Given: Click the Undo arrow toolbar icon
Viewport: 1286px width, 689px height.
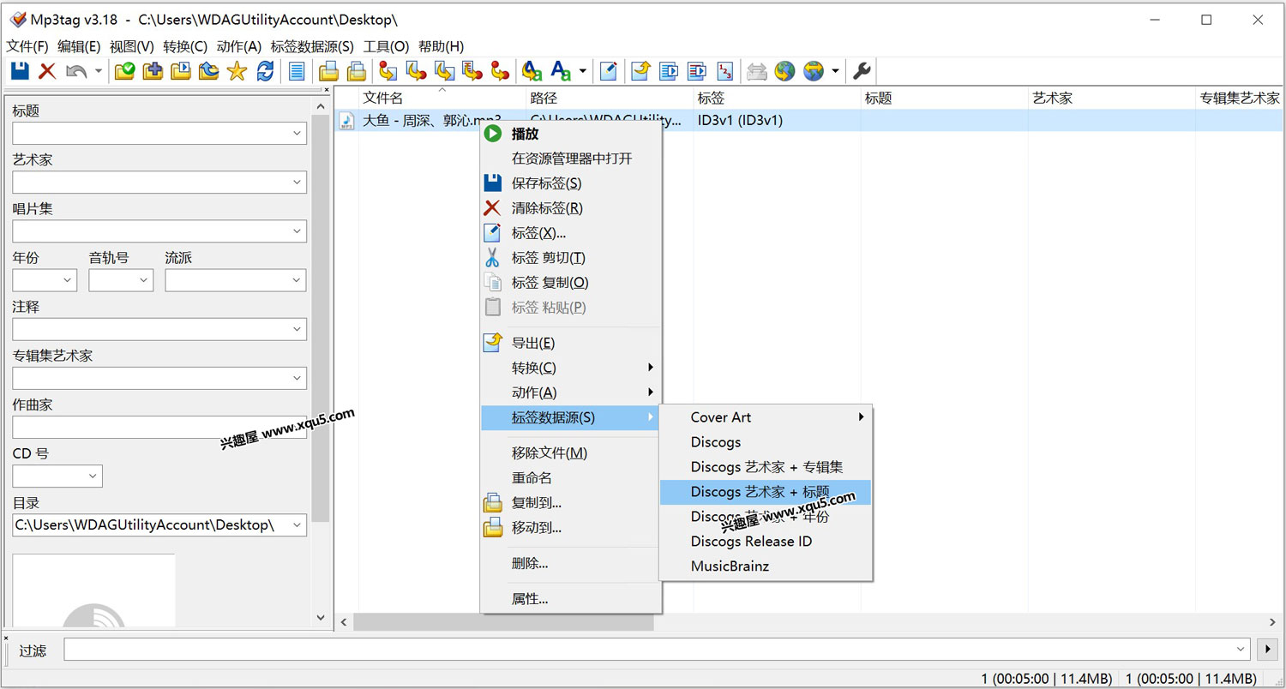Looking at the screenshot, I should [76, 71].
